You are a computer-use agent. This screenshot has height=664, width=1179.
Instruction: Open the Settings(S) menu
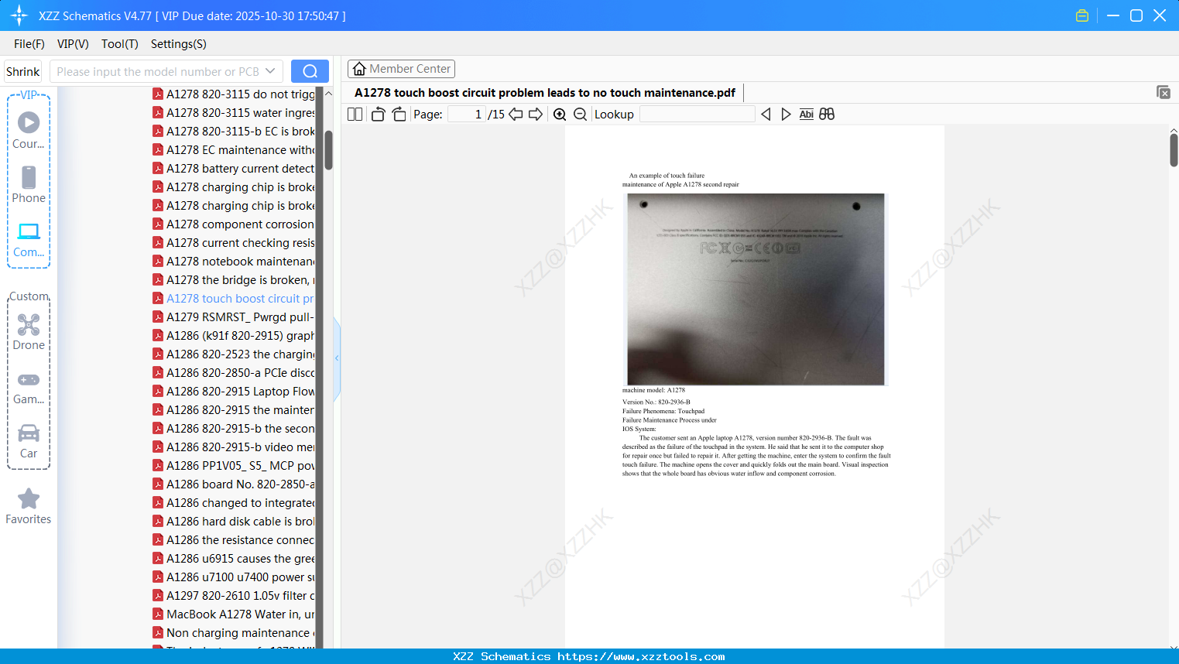pyautogui.click(x=179, y=44)
